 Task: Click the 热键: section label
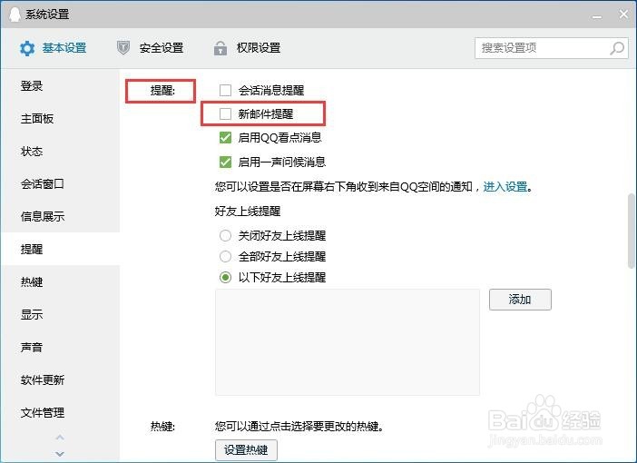[x=162, y=426]
